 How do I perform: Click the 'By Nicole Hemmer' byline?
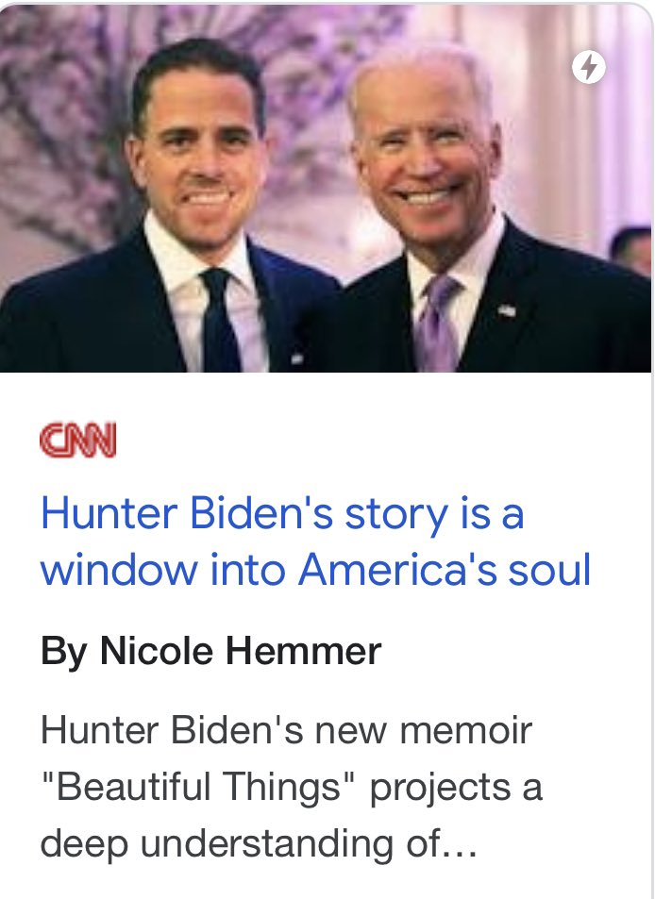click(x=210, y=651)
